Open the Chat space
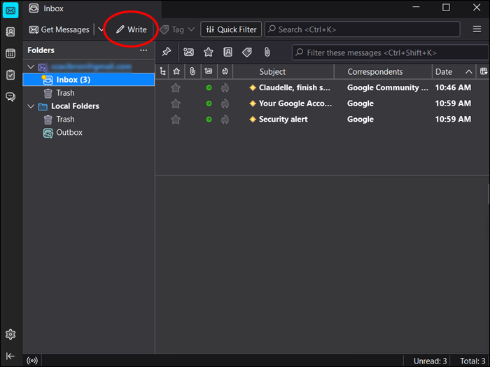The image size is (490, 367). click(x=10, y=96)
